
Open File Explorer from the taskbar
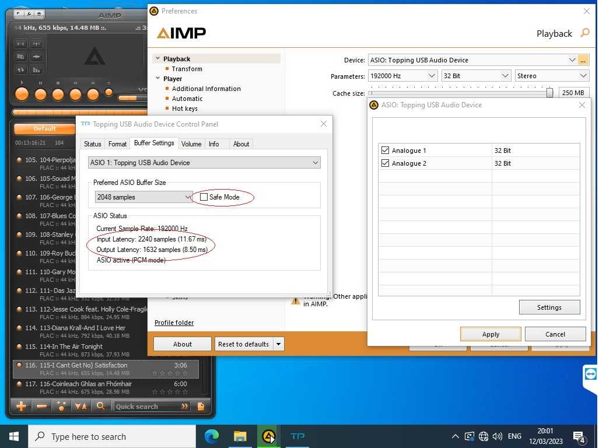click(240, 436)
